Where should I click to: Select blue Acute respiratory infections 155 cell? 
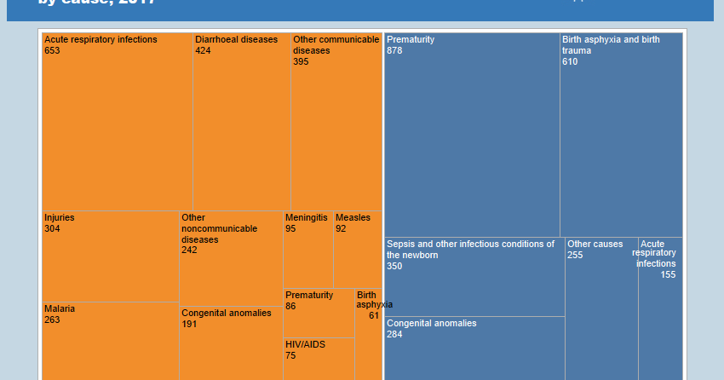pos(660,309)
